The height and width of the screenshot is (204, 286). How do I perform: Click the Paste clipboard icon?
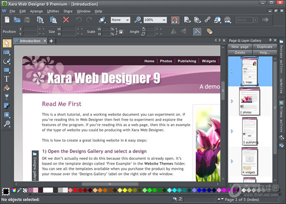click(x=53, y=20)
